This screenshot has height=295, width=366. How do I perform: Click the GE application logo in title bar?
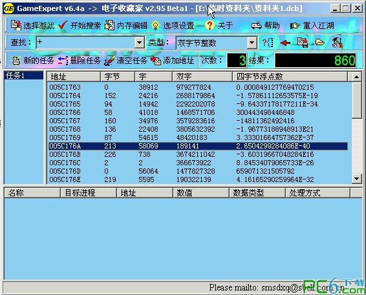(x=9, y=8)
